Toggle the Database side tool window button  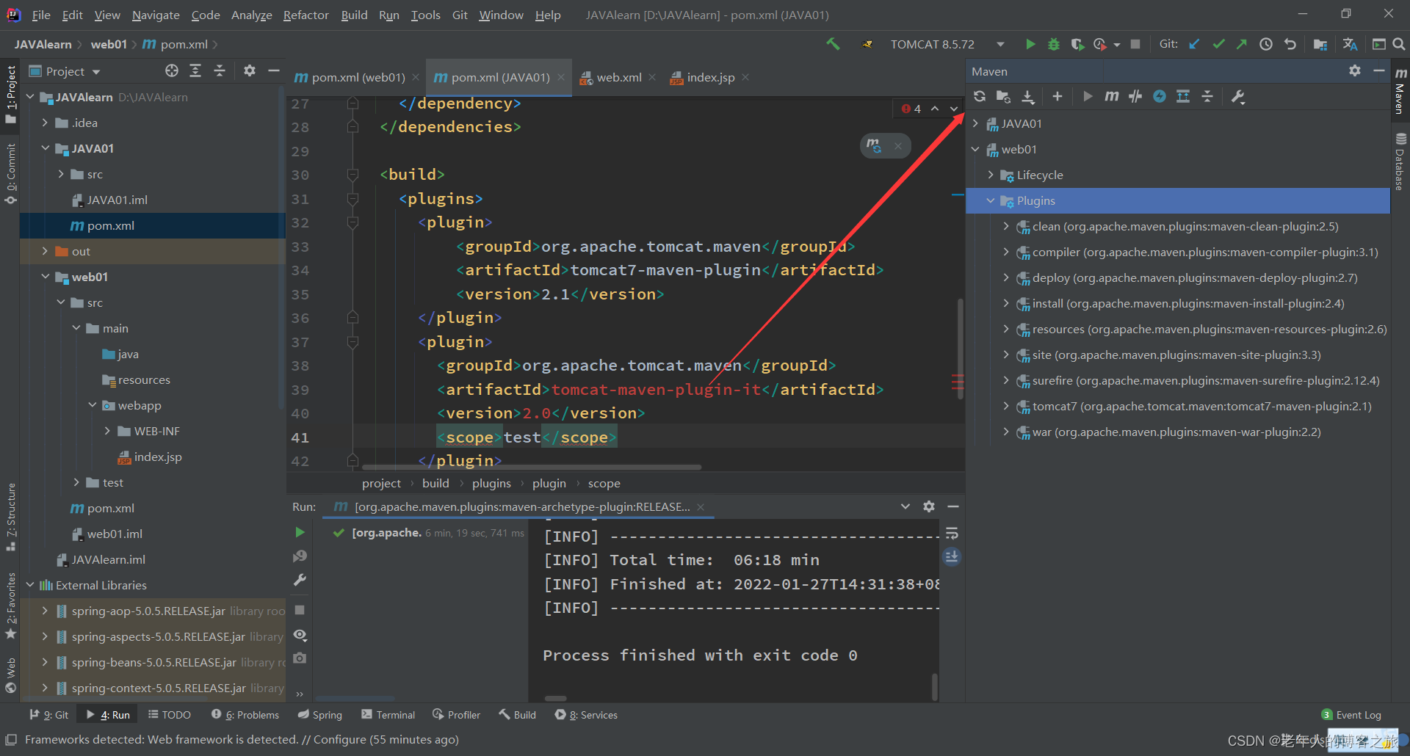point(1400,162)
